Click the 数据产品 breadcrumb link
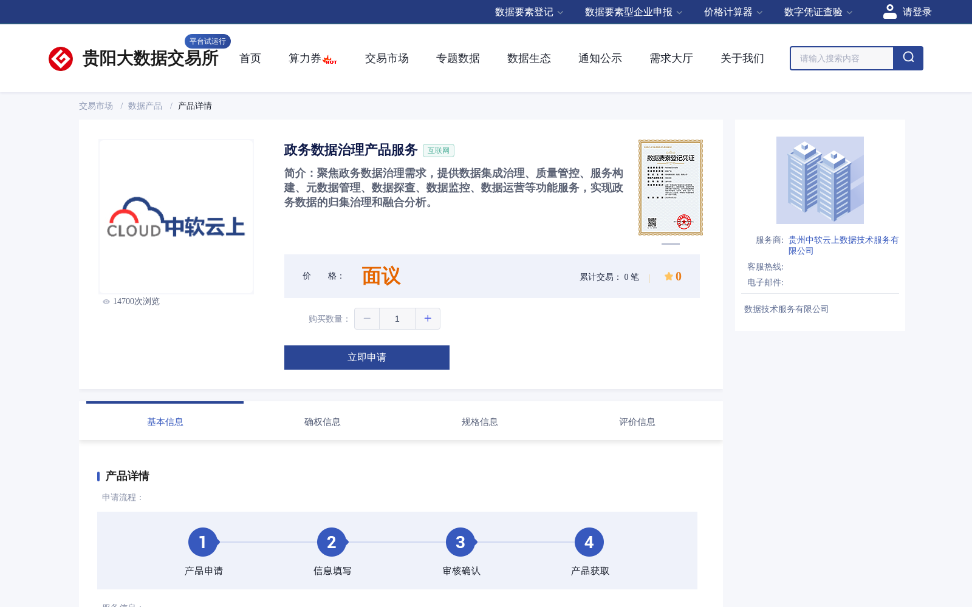The height and width of the screenshot is (607, 972). click(x=145, y=106)
